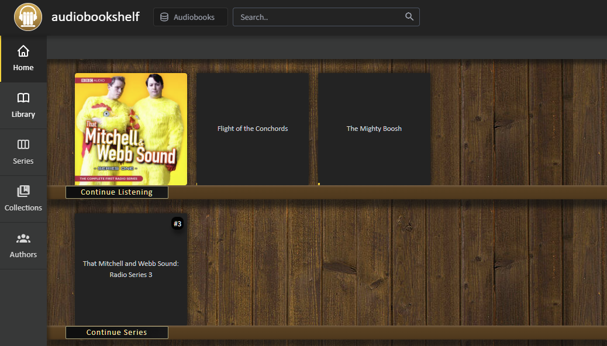The width and height of the screenshot is (607, 346).
Task: Expand the Continue Listening shelf label
Action: point(116,192)
